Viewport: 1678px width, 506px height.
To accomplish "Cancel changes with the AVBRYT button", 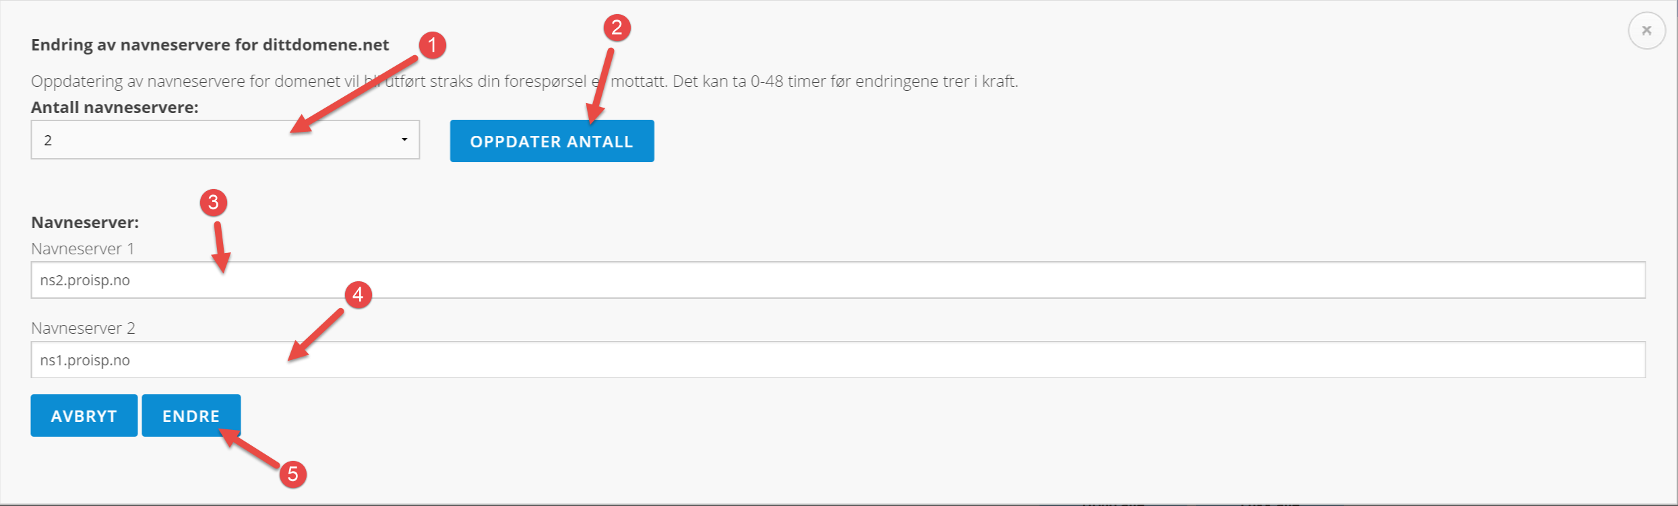I will [x=84, y=416].
